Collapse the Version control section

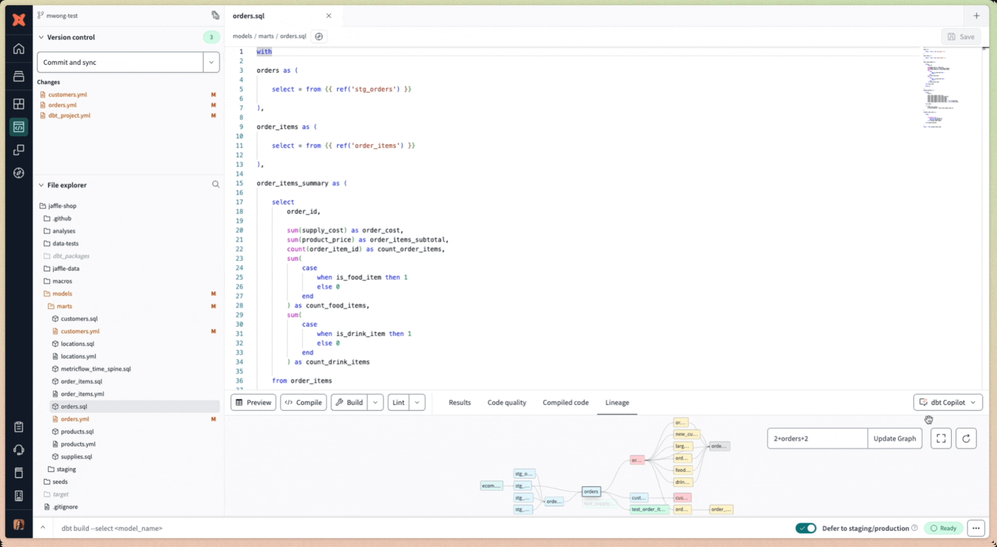40,37
